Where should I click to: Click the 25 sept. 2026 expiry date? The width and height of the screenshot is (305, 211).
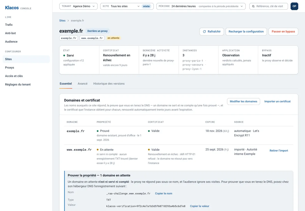[x=214, y=149]
